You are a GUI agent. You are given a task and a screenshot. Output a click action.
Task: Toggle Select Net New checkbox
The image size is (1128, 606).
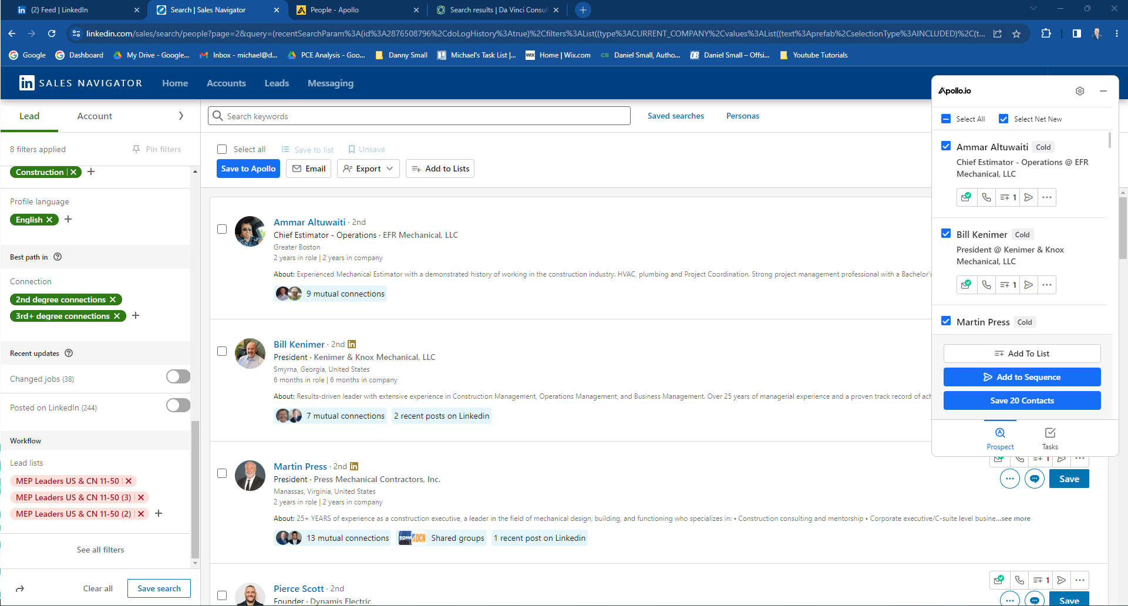click(1004, 119)
